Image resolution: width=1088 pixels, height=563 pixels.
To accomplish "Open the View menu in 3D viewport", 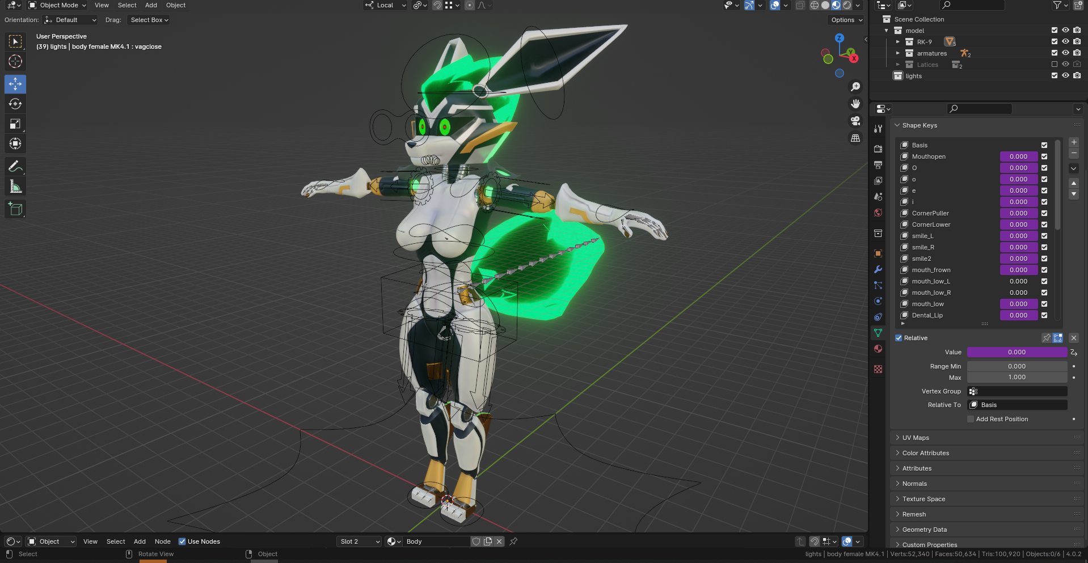I will pyautogui.click(x=102, y=5).
